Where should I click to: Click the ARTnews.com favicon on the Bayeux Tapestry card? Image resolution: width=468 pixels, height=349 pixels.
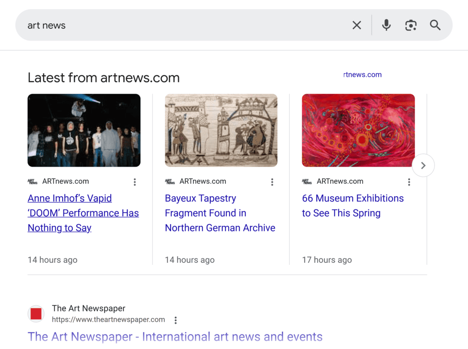point(170,181)
